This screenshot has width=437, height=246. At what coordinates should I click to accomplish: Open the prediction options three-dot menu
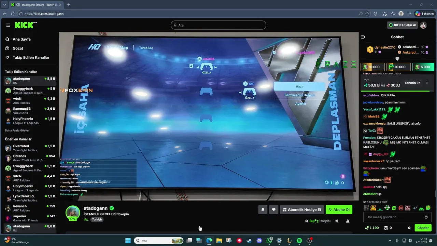(427, 83)
